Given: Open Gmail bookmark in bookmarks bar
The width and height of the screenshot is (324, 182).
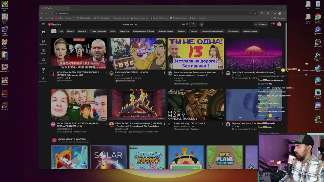Looking at the screenshot, I should (x=49, y=18).
